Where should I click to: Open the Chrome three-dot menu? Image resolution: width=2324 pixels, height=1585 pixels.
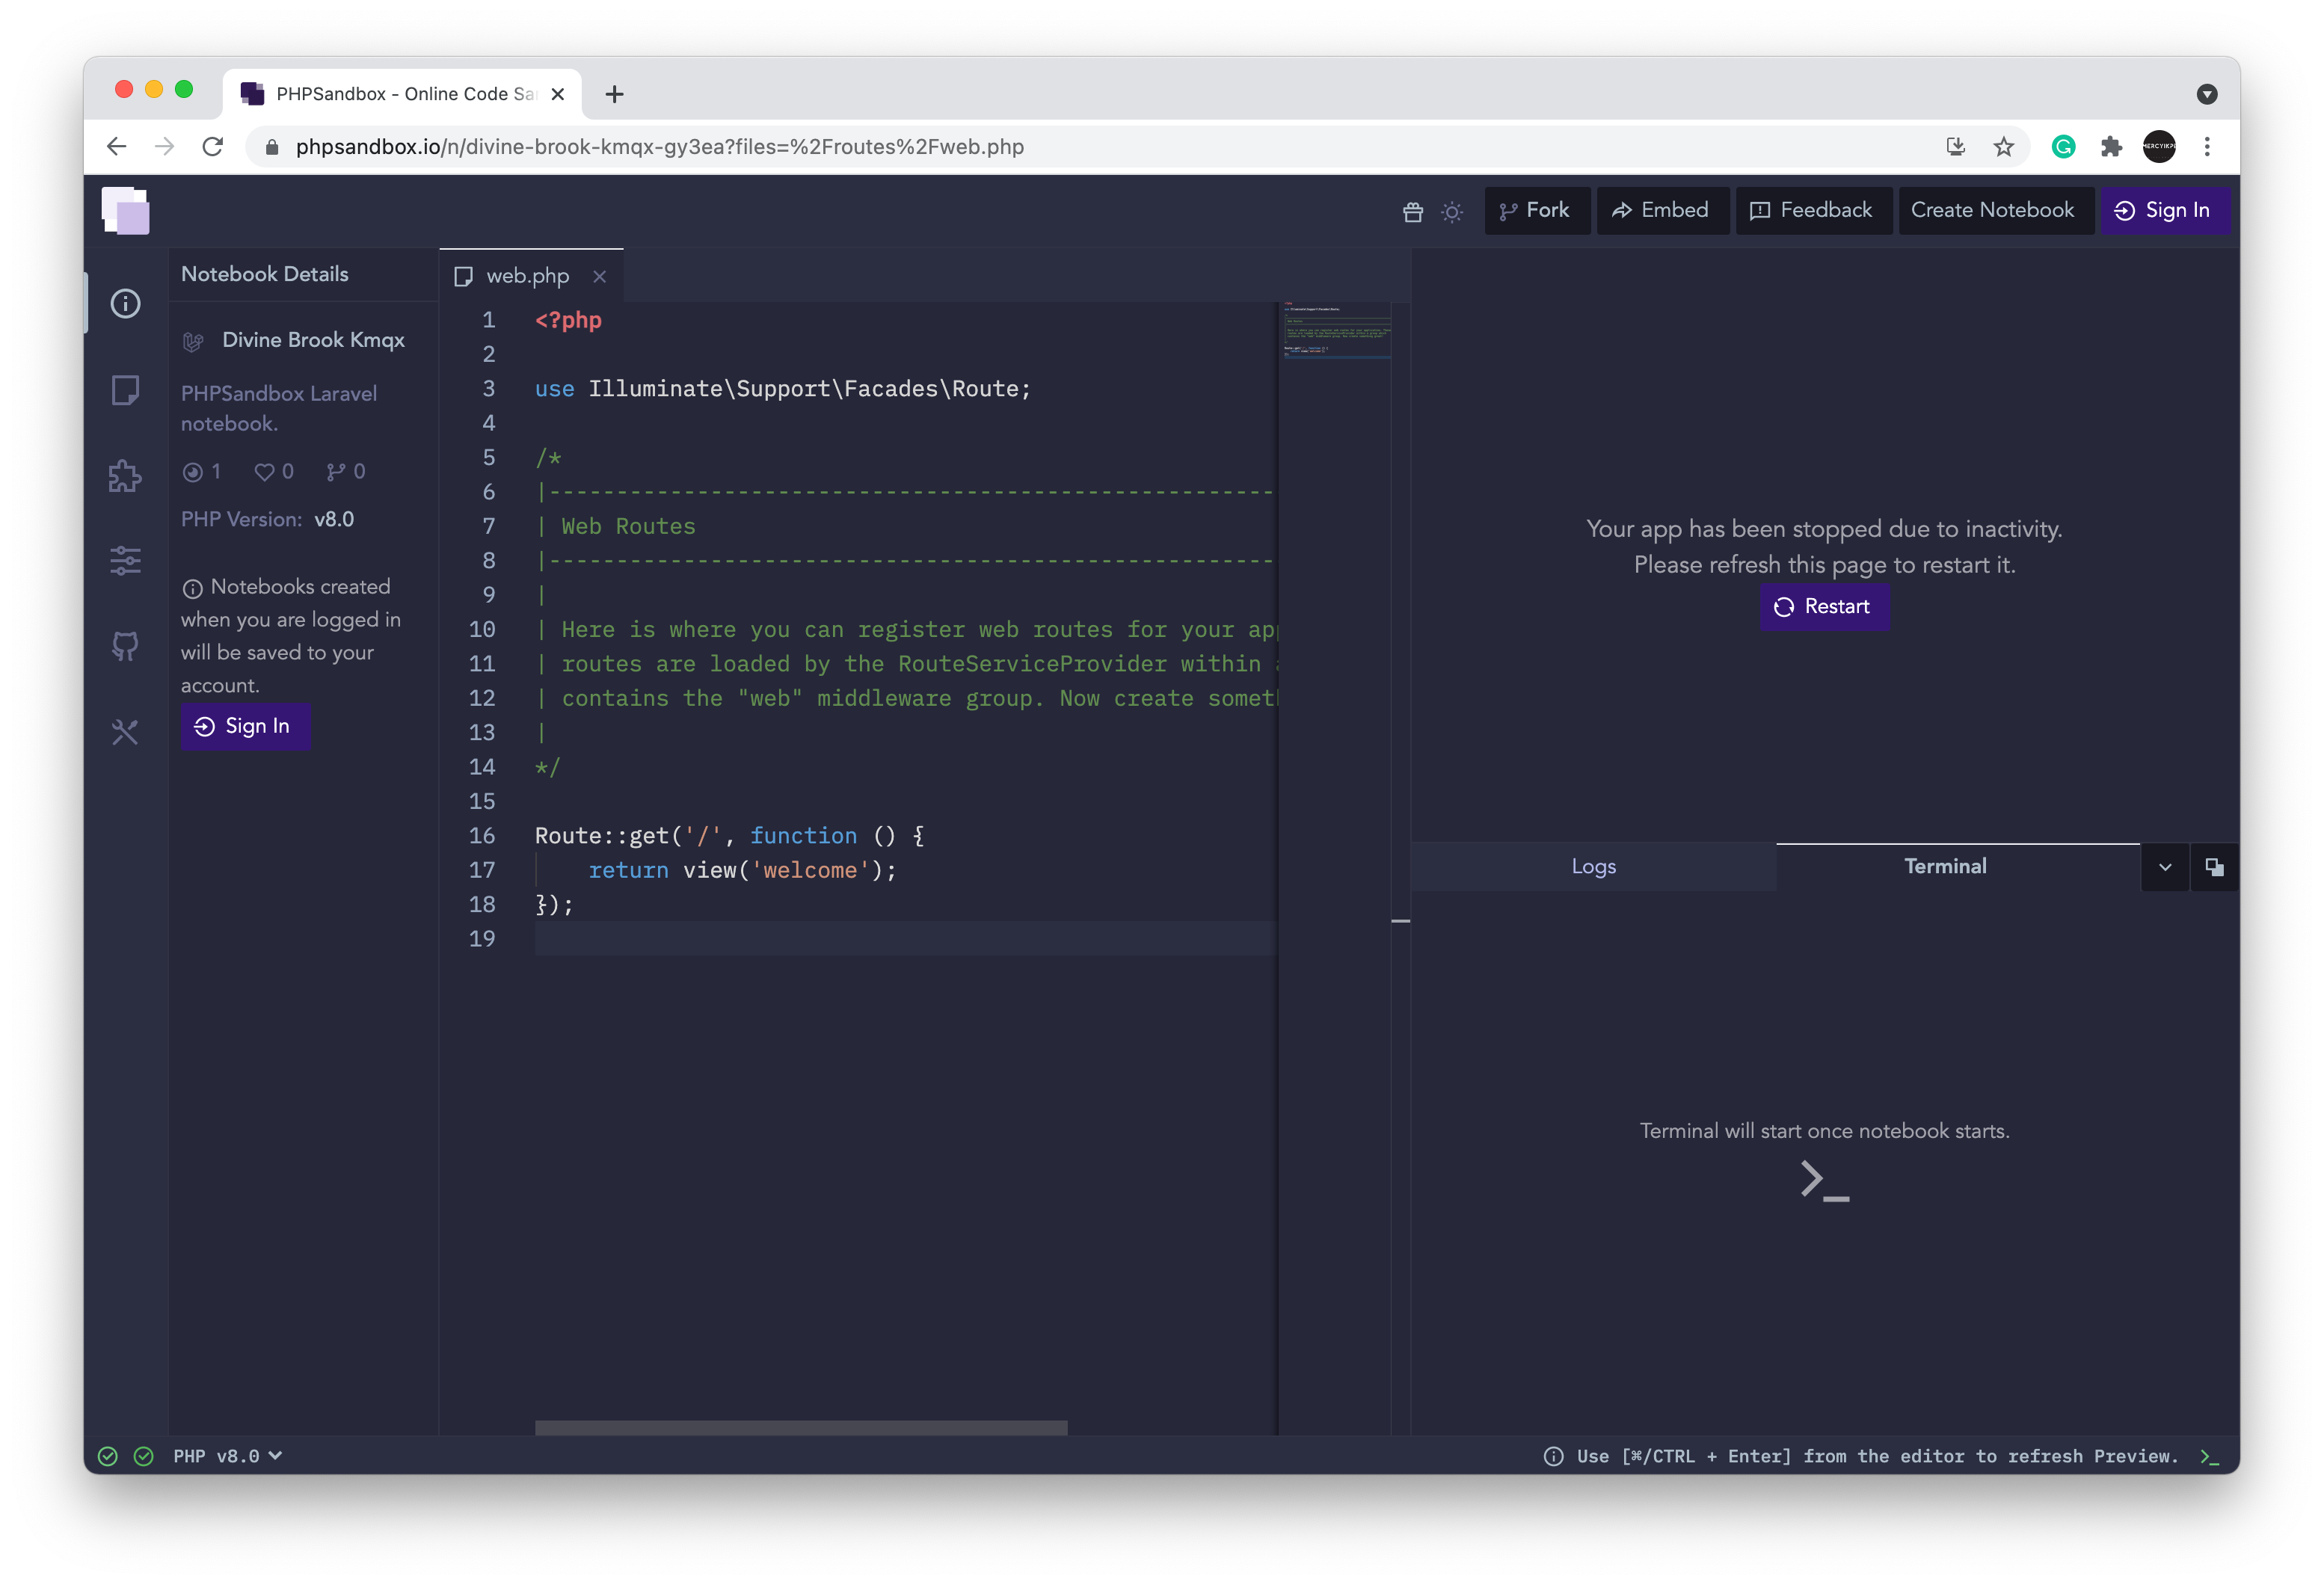pyautogui.click(x=2207, y=147)
